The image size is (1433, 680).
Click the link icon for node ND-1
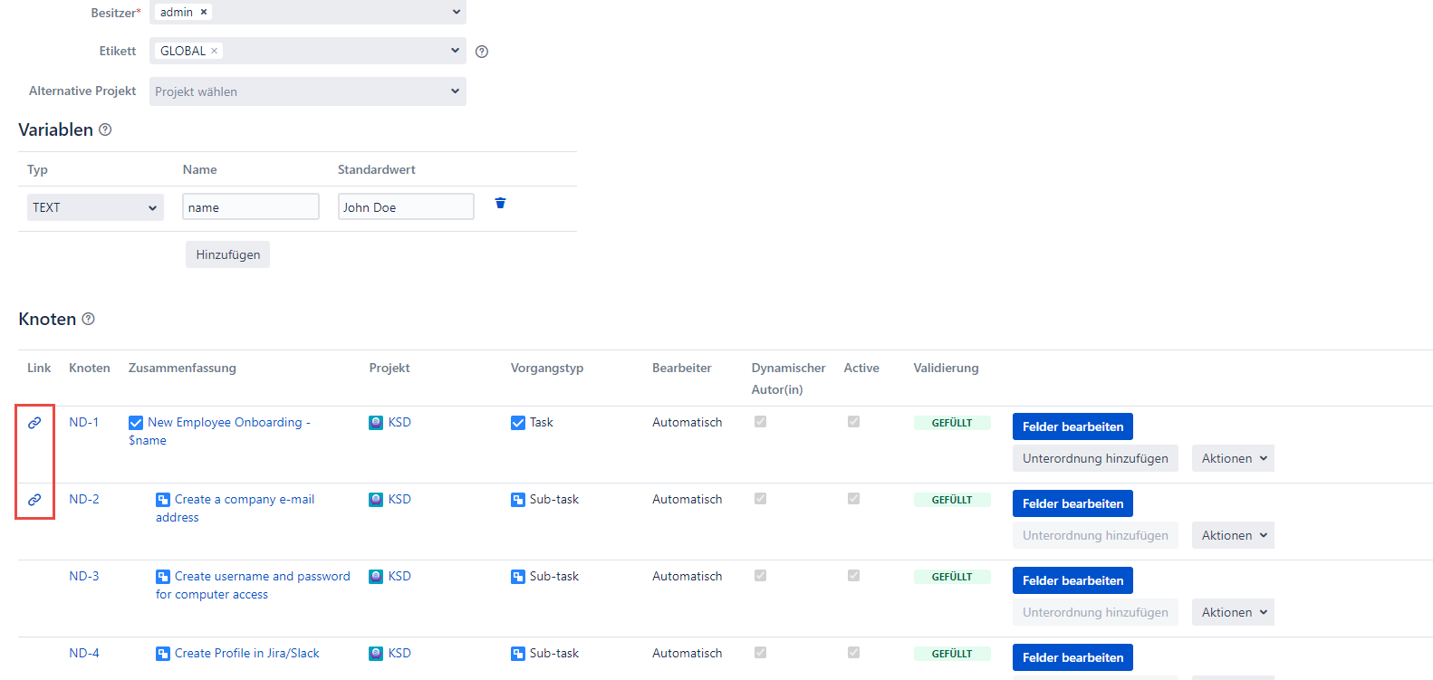(34, 423)
